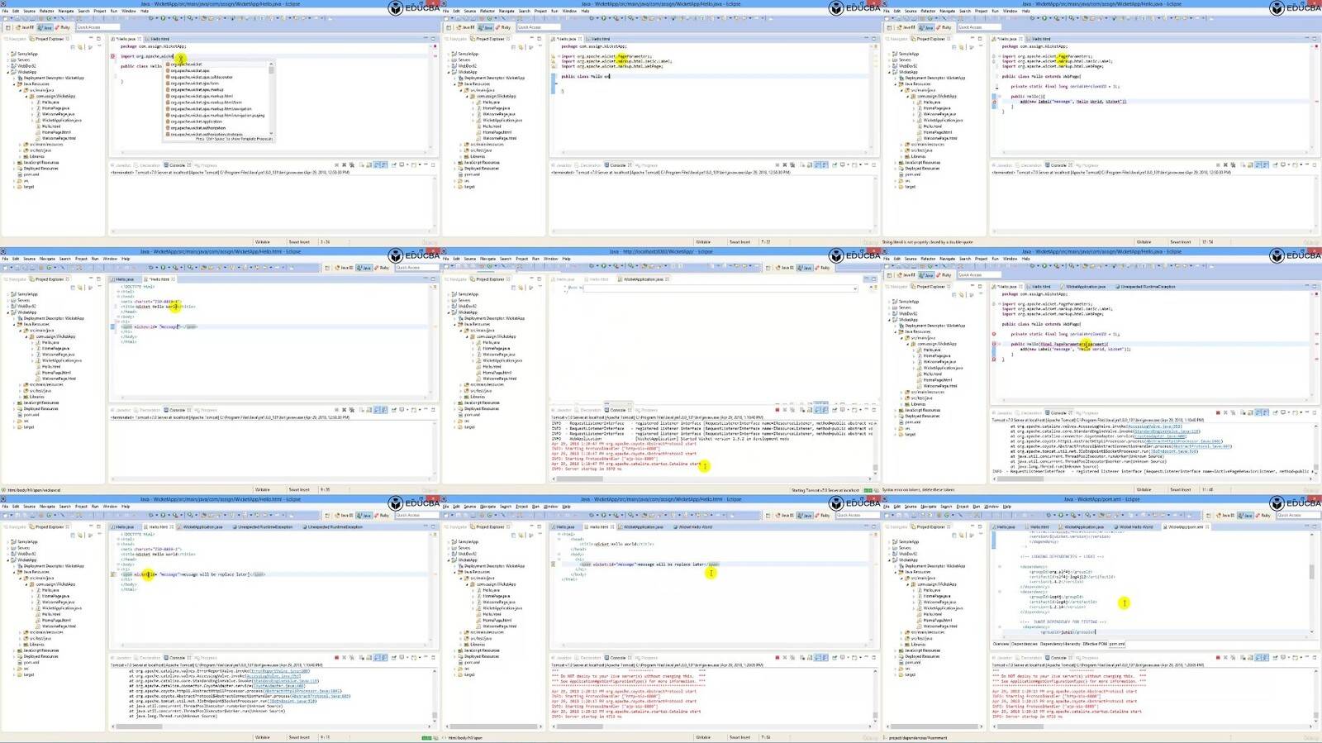Choose org.apache.wicket.authorization in import suggestions list
This screenshot has height=743, width=1322.
[x=198, y=128]
